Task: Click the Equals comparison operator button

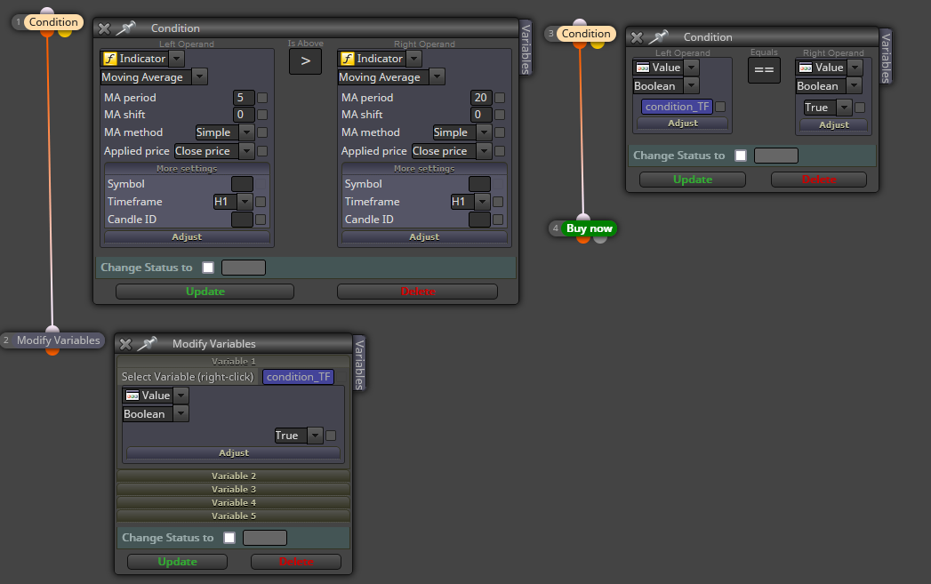Action: 764,70
